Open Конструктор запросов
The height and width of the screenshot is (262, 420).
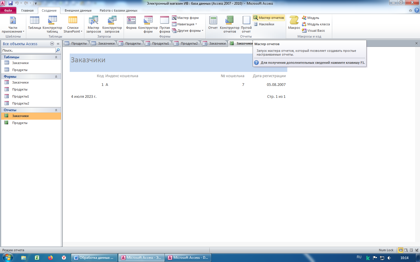pos(112,24)
